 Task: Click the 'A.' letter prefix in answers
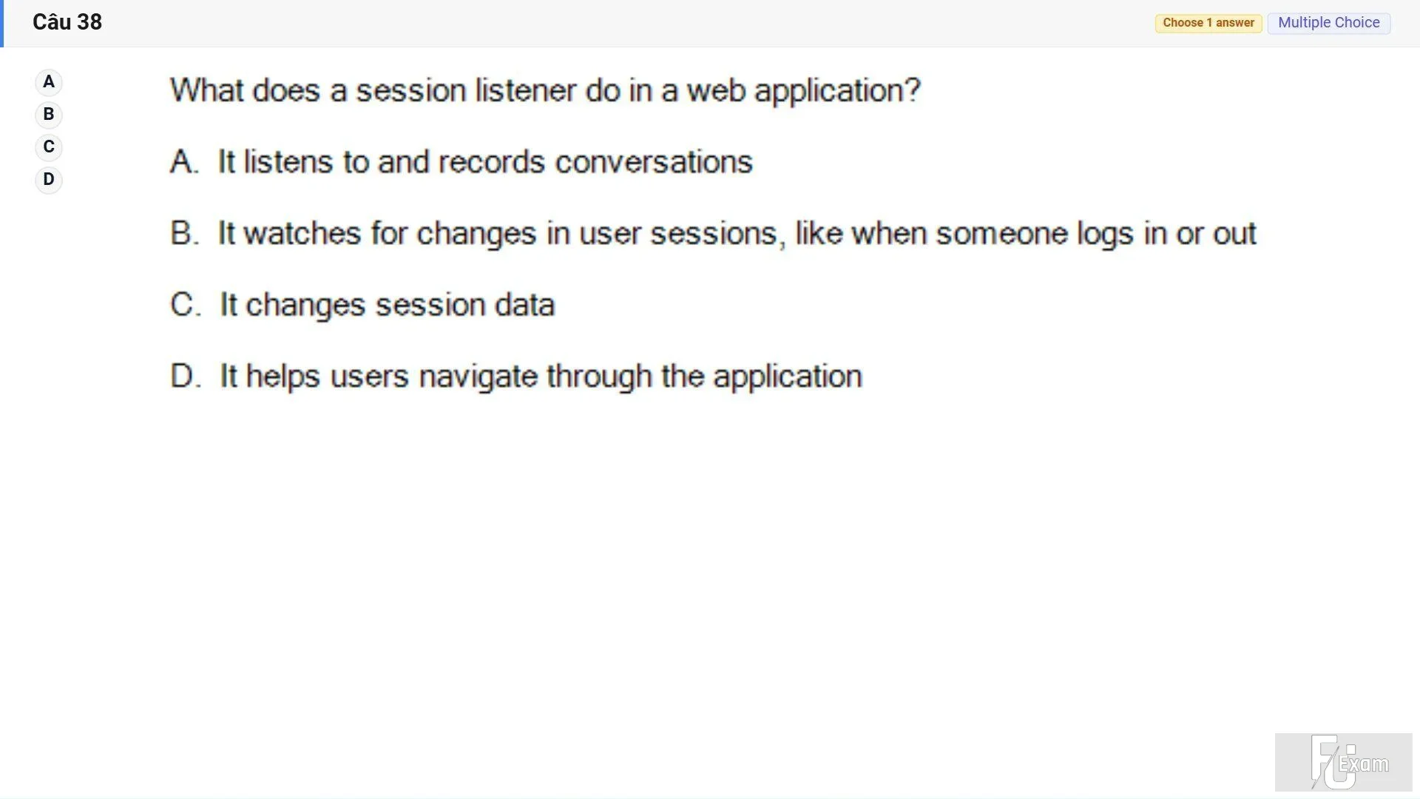tap(184, 162)
